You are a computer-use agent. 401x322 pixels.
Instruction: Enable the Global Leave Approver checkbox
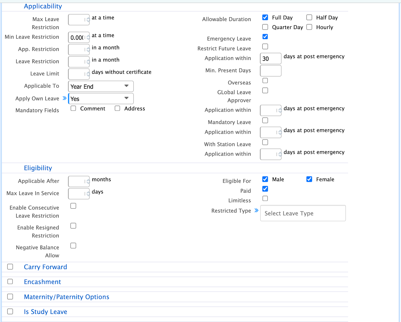click(x=265, y=91)
